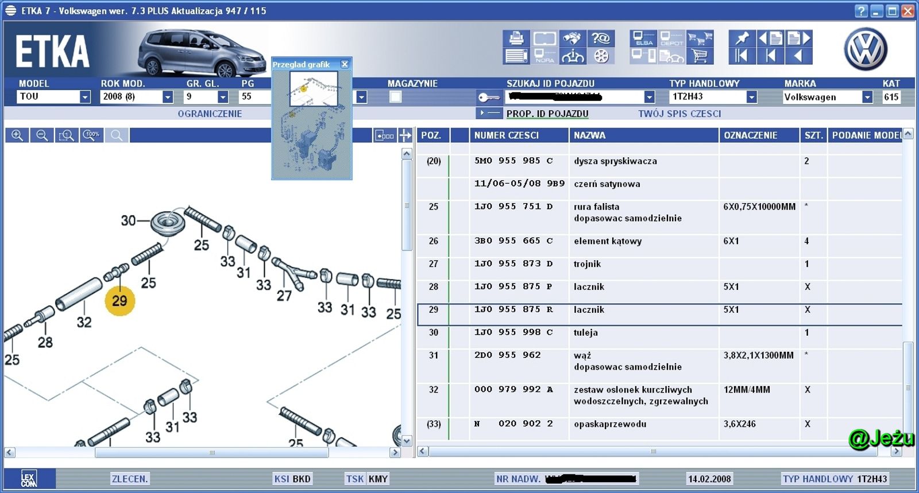Sort by NUMER CZESCI column header
The width and height of the screenshot is (919, 493).
[x=519, y=135]
